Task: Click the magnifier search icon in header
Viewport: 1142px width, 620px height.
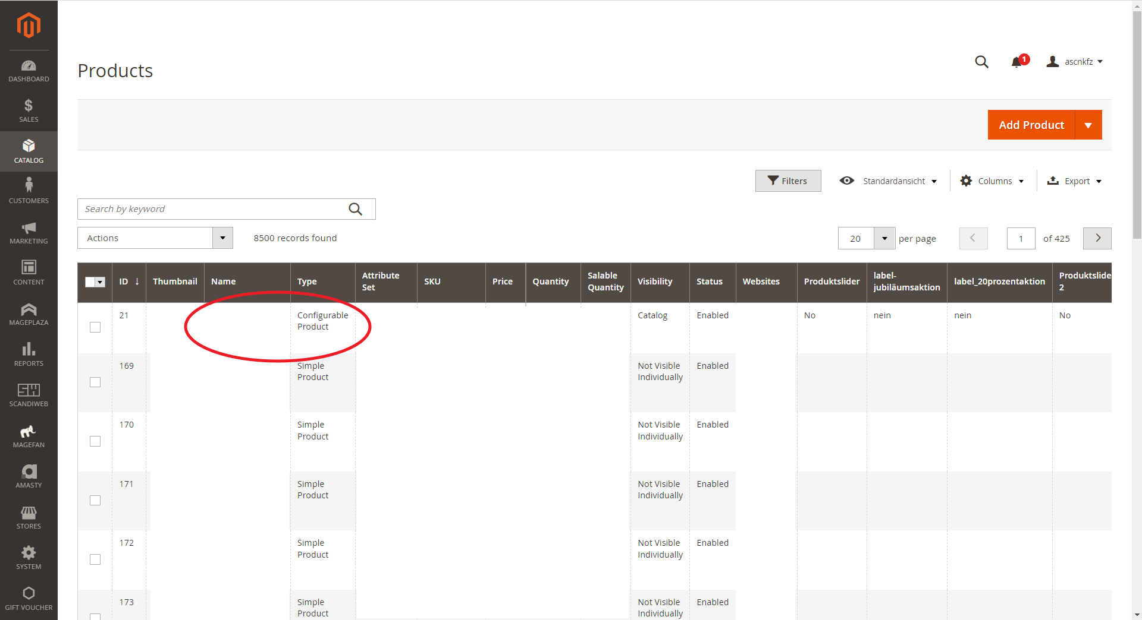Action: pos(981,62)
